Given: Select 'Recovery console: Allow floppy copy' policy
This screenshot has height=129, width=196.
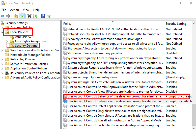Looking at the screenshot, I should 115,44.
